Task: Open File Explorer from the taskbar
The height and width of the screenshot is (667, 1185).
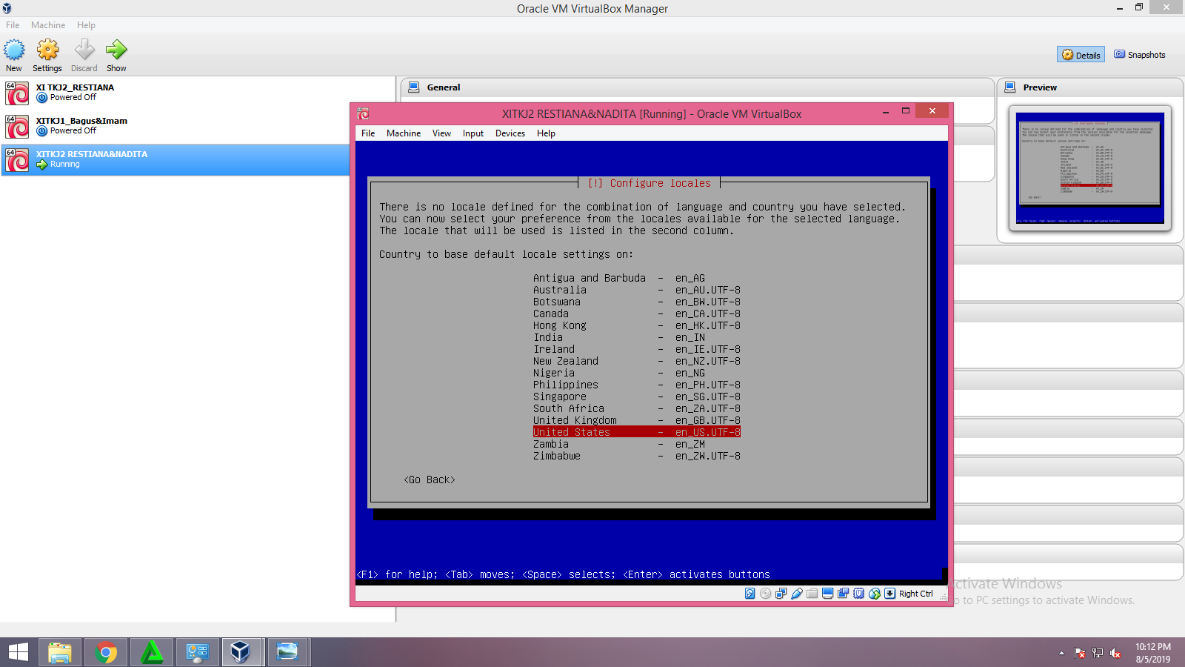Action: pyautogui.click(x=60, y=652)
